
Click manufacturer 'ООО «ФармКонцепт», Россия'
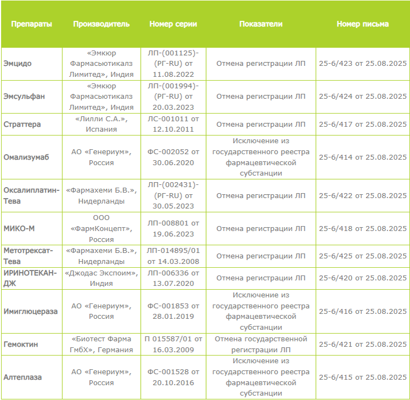click(x=101, y=229)
